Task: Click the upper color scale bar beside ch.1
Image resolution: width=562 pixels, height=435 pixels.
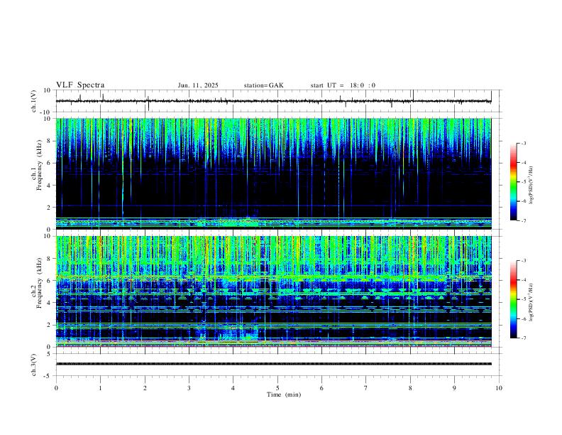Action: [514, 182]
